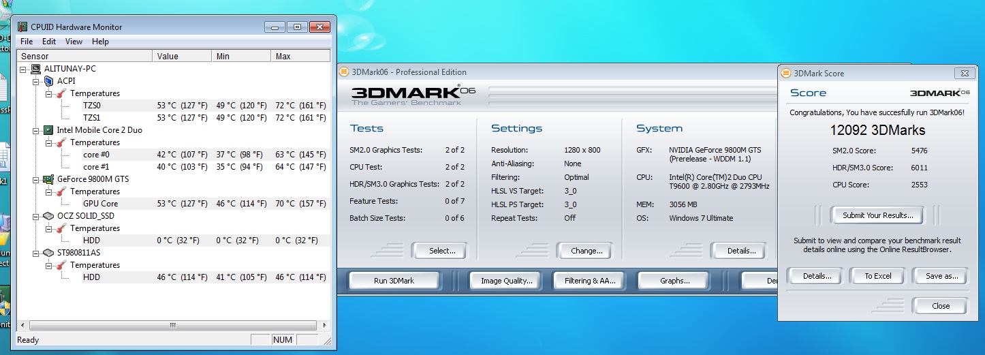
Task: Click Submit Your Results button
Action: pos(877,215)
